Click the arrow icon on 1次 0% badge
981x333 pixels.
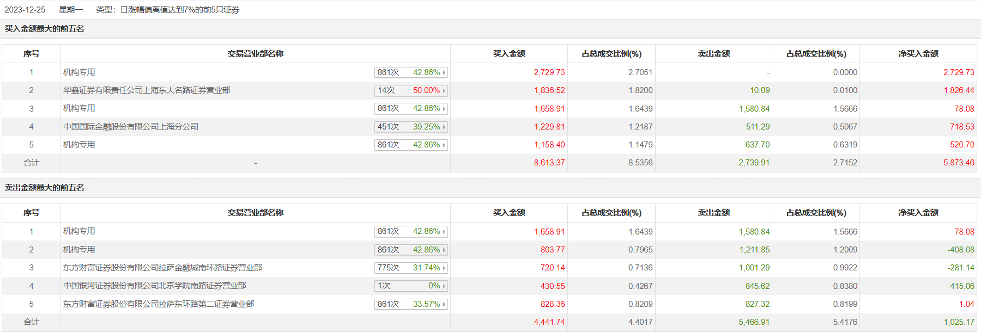(x=444, y=286)
